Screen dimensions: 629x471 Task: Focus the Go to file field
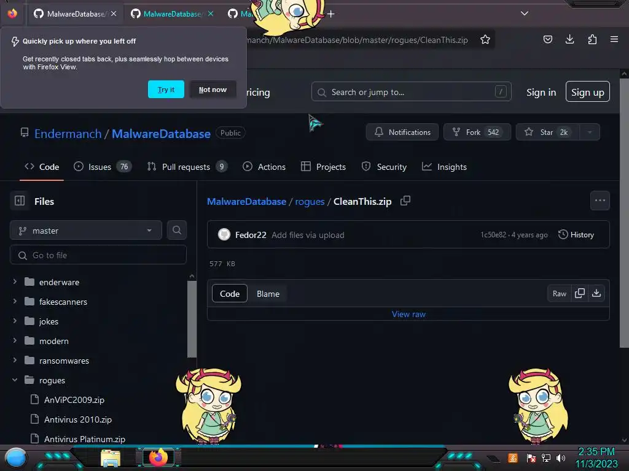pos(98,255)
